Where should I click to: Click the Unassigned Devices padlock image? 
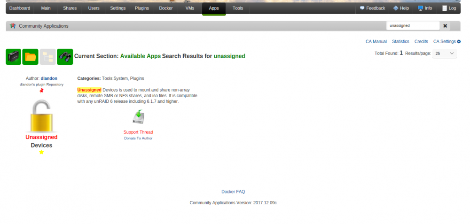point(41,116)
